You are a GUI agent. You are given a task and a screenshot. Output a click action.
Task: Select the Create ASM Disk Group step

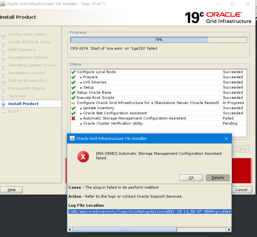pyautogui.click(x=30, y=42)
